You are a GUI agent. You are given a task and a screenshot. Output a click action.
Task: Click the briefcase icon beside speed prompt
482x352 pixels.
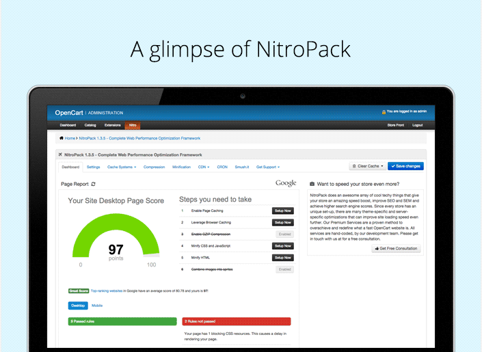pyautogui.click(x=312, y=184)
